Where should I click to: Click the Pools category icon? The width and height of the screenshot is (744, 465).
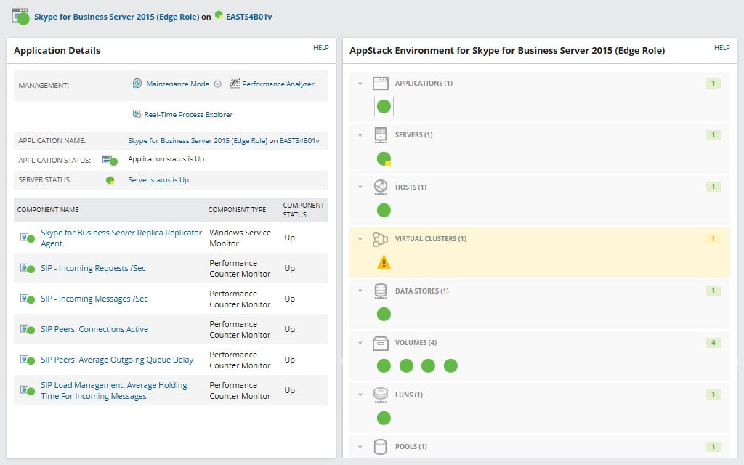[381, 446]
